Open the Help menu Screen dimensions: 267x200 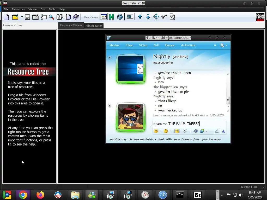tap(62, 9)
